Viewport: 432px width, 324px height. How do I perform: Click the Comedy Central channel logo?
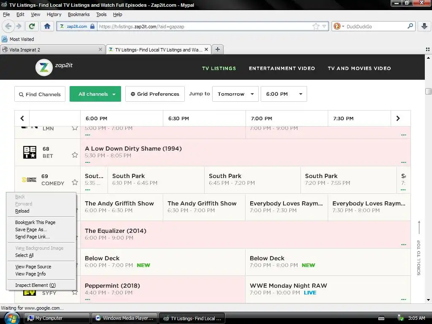29,180
